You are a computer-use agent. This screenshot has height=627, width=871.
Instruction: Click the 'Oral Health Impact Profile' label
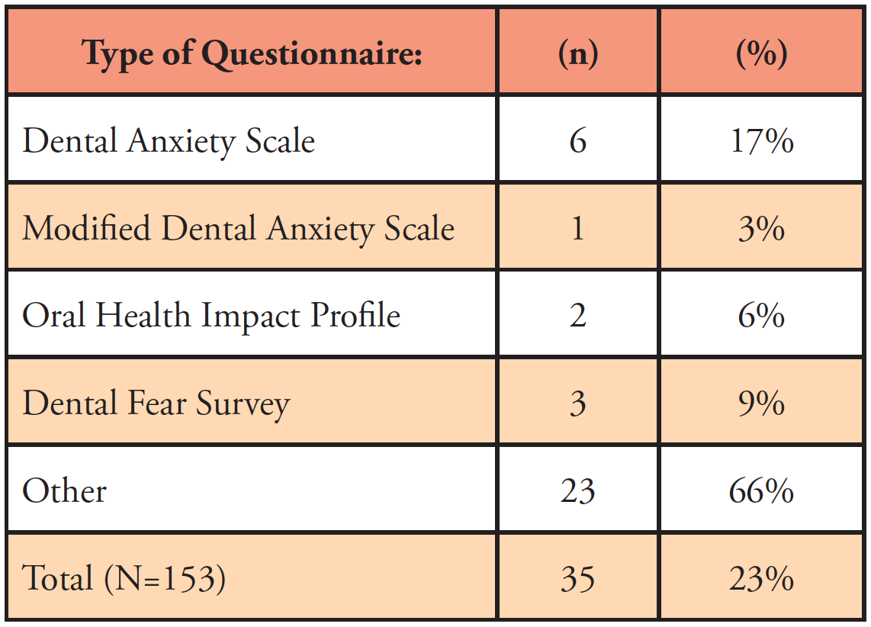click(211, 315)
